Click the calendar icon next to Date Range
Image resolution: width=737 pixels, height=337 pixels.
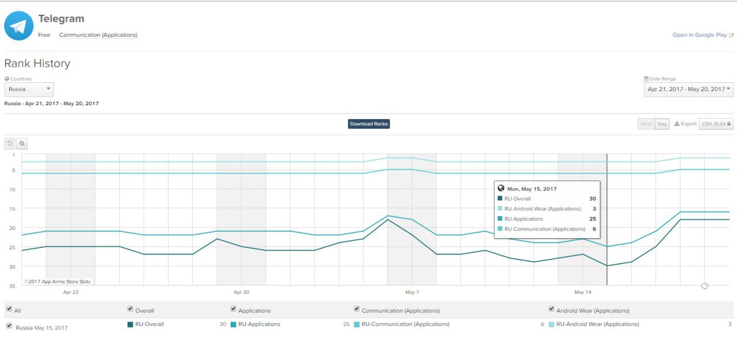click(x=646, y=79)
